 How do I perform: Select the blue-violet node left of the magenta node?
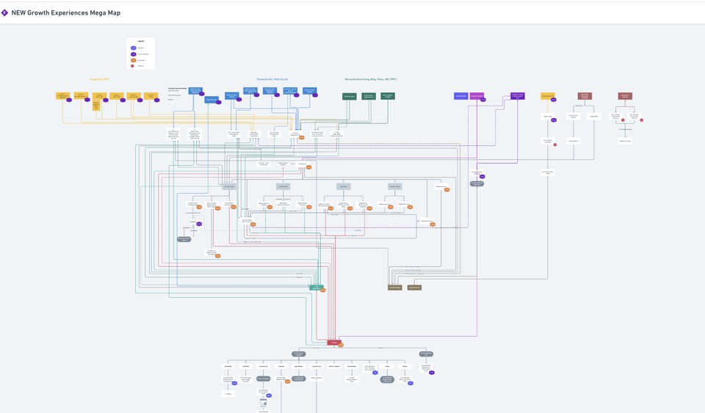click(x=461, y=96)
